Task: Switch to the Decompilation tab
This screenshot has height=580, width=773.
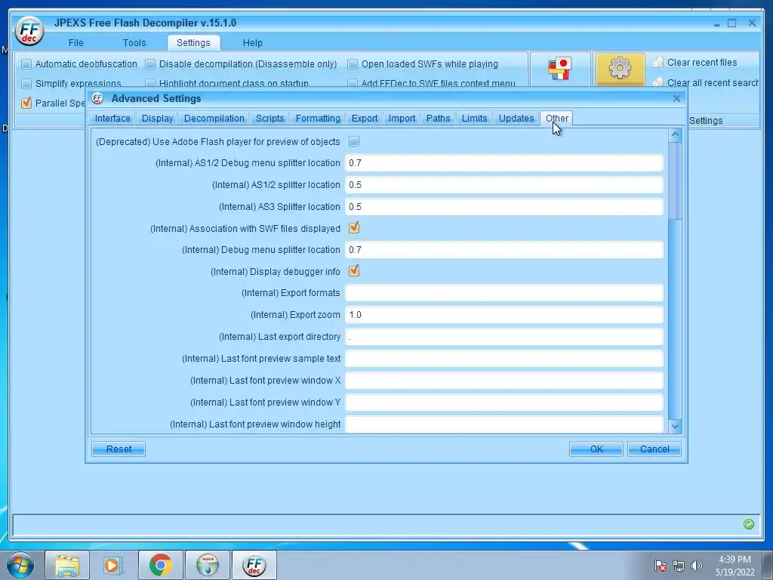Action: [x=214, y=119]
